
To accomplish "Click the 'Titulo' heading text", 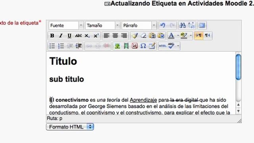I will tap(63, 62).
